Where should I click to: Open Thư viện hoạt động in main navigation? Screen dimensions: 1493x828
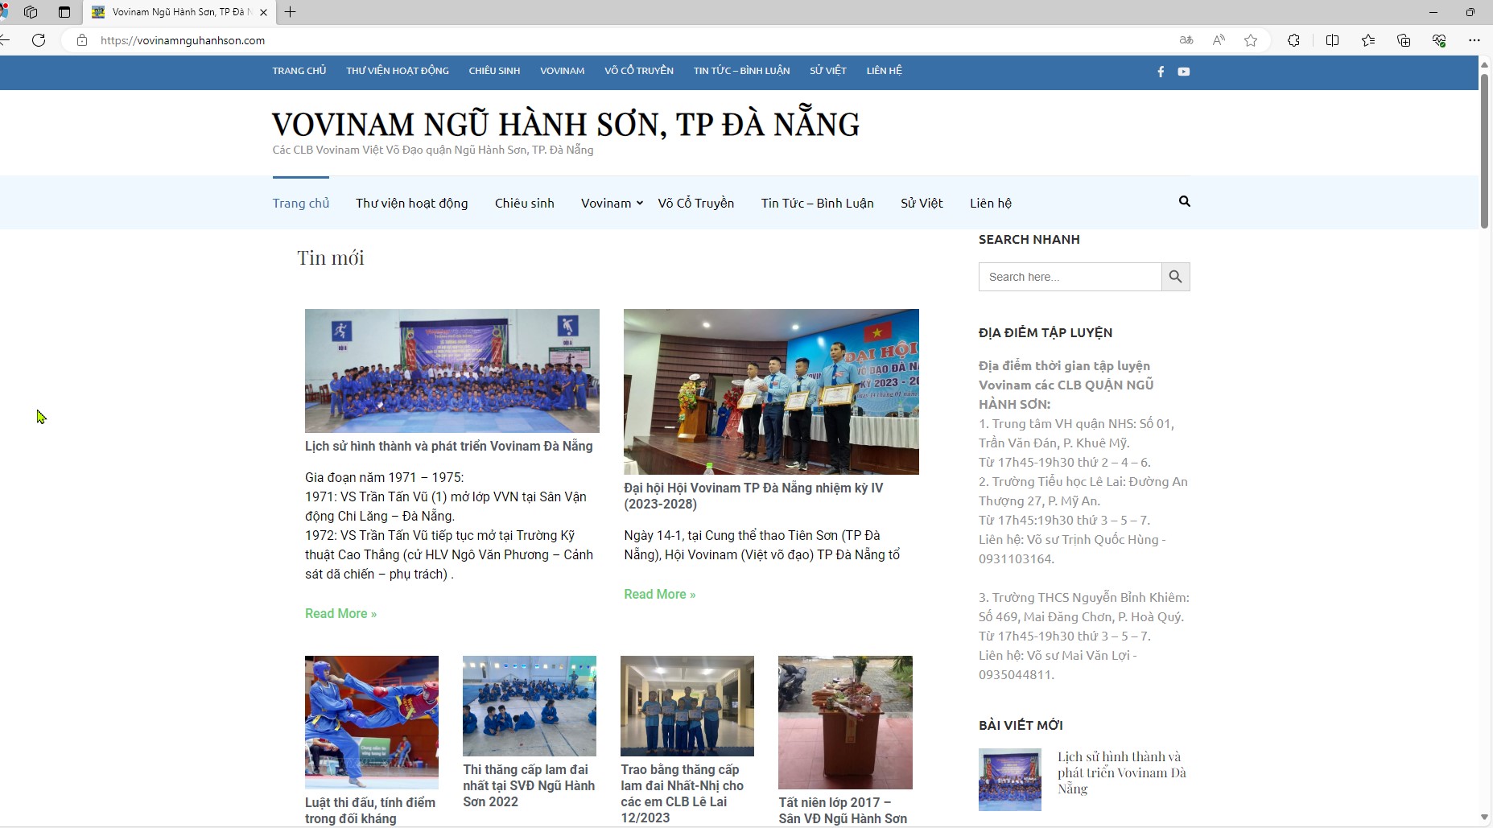coord(412,203)
